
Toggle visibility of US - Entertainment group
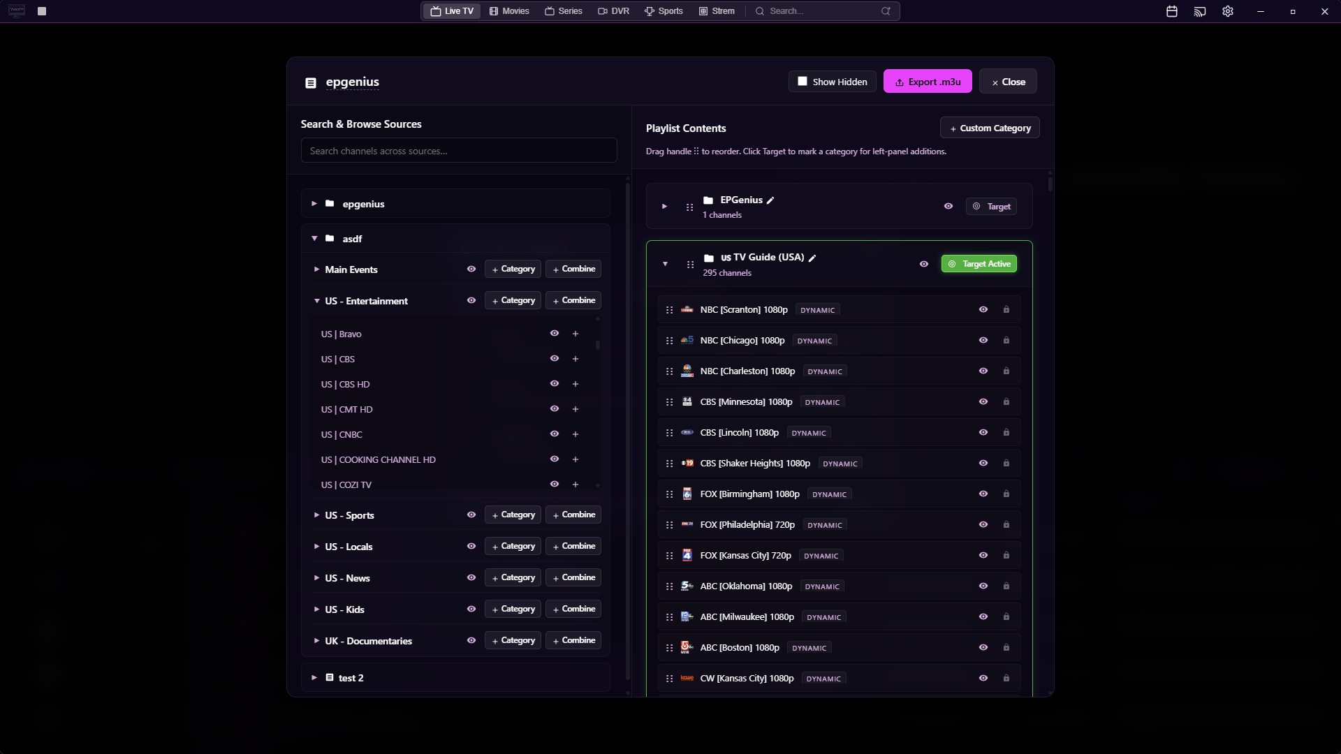[x=471, y=300]
